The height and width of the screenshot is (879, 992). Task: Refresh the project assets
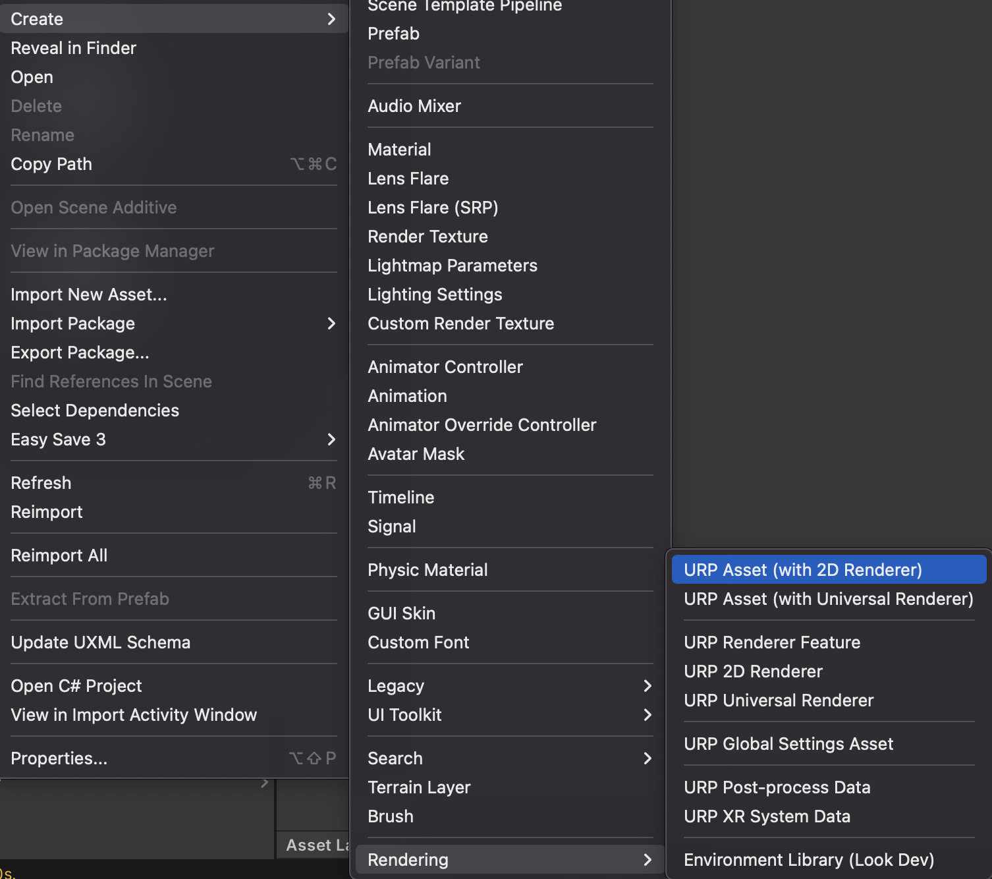click(40, 482)
